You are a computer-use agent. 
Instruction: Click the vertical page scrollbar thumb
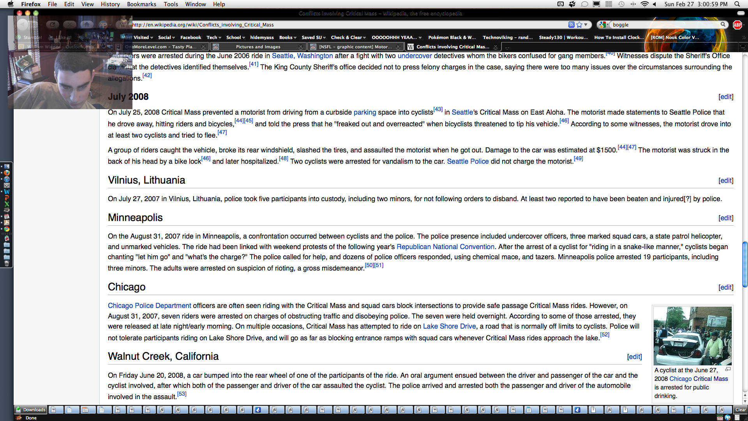[745, 264]
